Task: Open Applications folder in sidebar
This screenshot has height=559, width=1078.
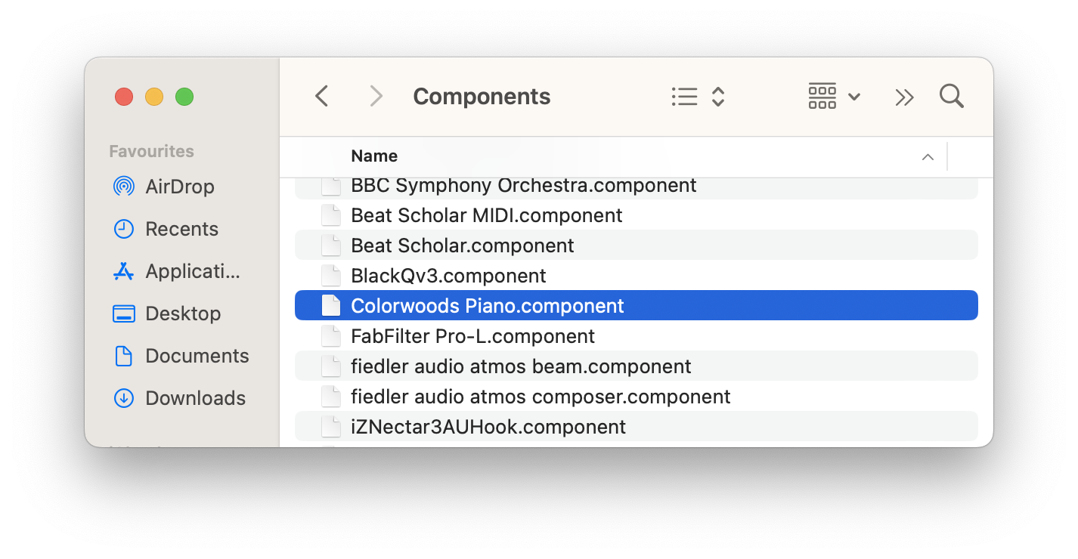Action: pos(192,271)
